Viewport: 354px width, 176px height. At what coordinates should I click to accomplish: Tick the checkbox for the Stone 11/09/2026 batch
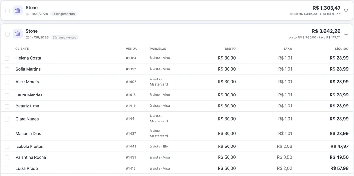(x=7, y=11)
